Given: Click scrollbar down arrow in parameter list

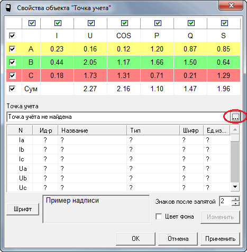Looking at the screenshot, I should 235,187.
